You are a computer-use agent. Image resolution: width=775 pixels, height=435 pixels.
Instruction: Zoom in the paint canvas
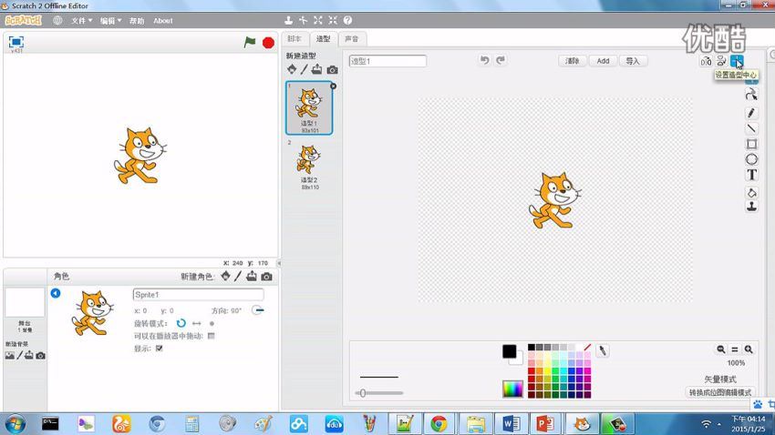tap(749, 349)
